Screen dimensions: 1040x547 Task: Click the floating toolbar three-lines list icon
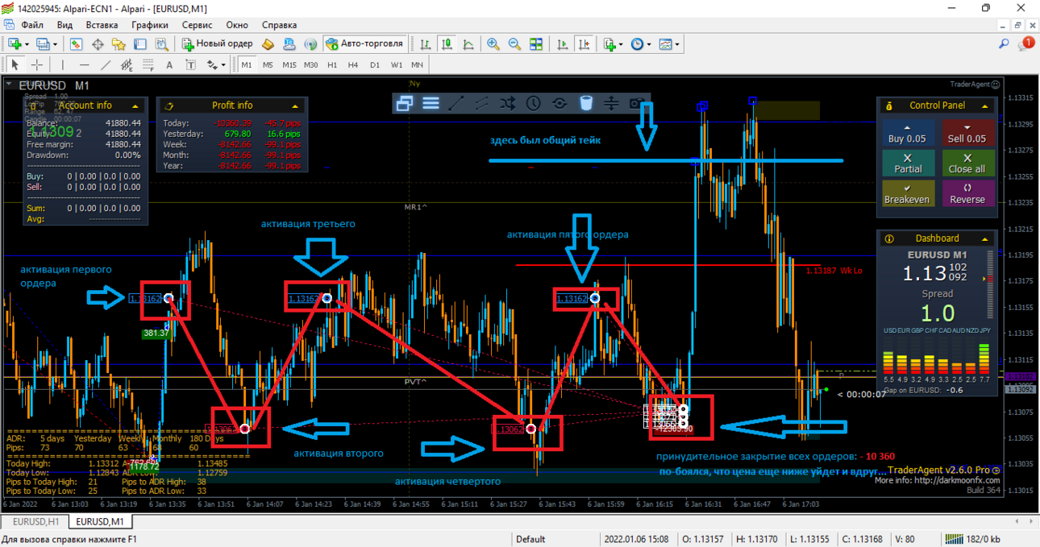[431, 103]
